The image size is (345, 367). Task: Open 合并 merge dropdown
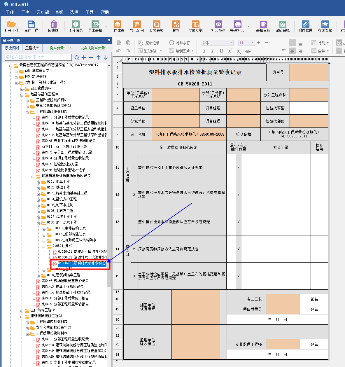pos(320,51)
